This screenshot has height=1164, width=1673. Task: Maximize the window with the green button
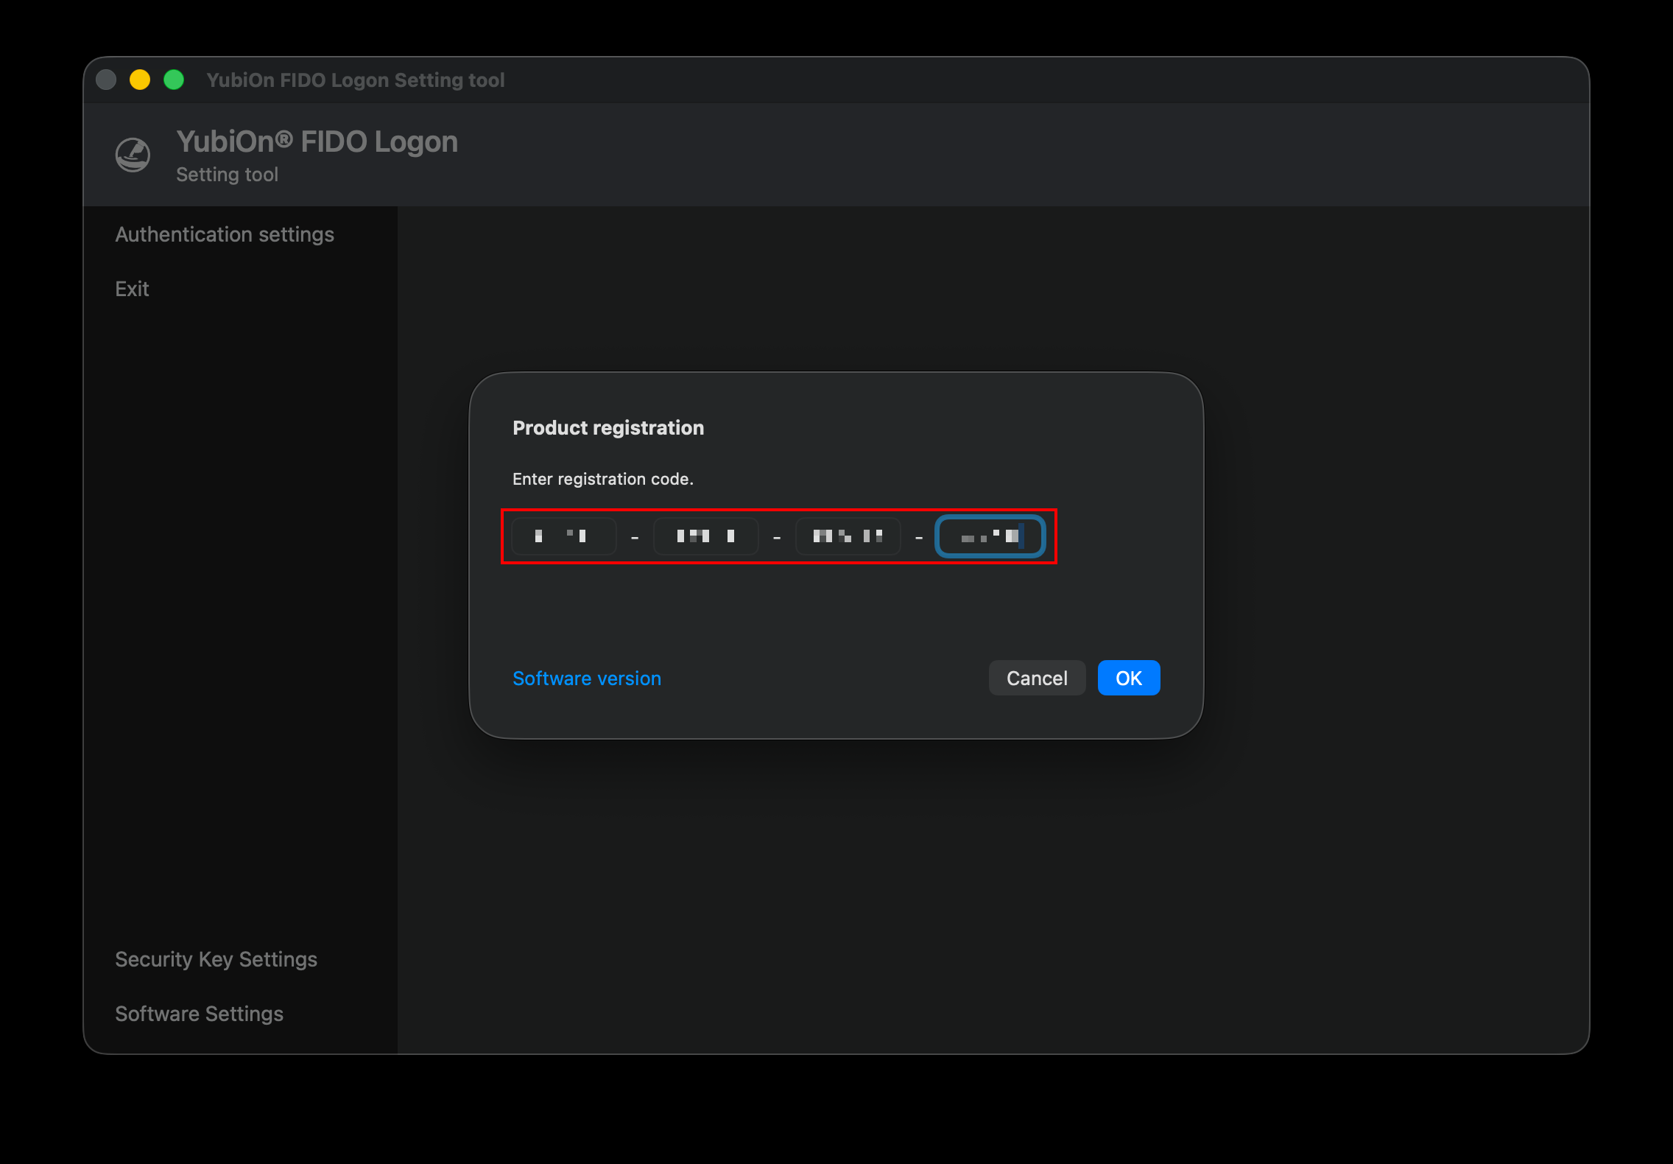[174, 80]
